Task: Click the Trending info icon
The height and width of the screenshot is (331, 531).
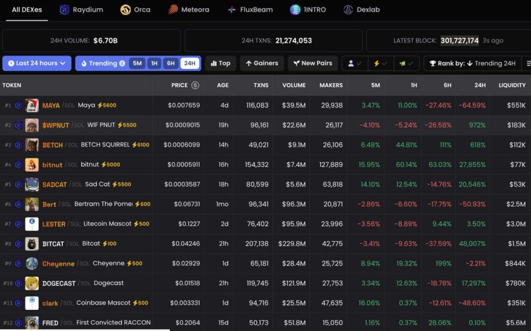Action: pos(122,63)
